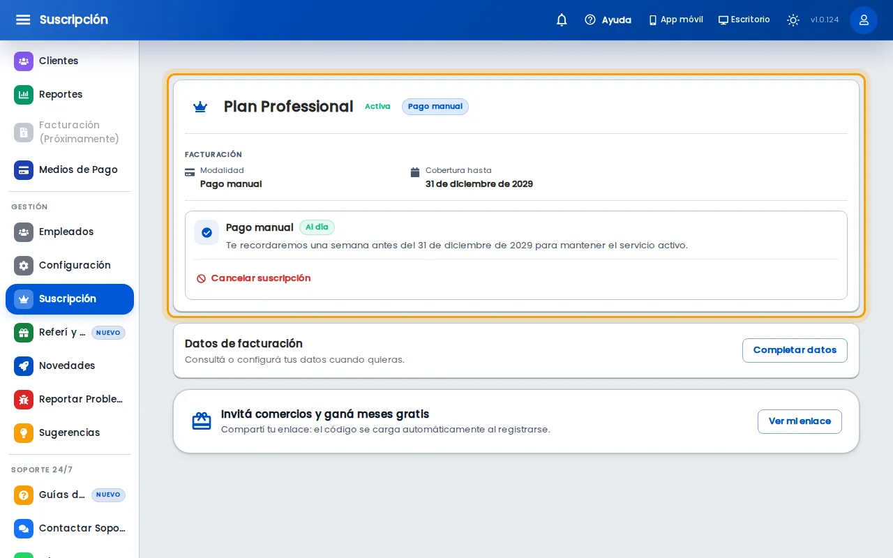Click the '31 de diciembre de 2029' coverage date
The height and width of the screenshot is (558, 893).
479,184
